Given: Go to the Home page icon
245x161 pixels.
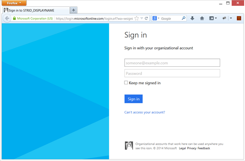Looking at the screenshot, I should click(x=202, y=18).
